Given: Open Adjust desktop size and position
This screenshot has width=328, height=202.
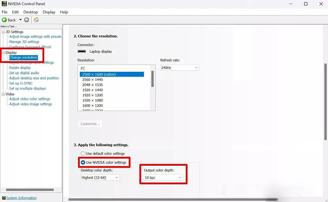Looking at the screenshot, I should [x=34, y=78].
